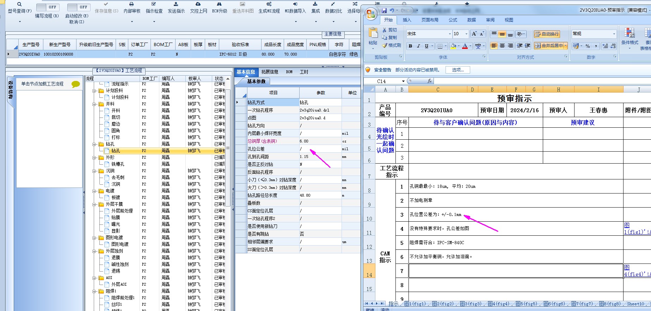Open the font size 10 dropdown

coord(466,34)
